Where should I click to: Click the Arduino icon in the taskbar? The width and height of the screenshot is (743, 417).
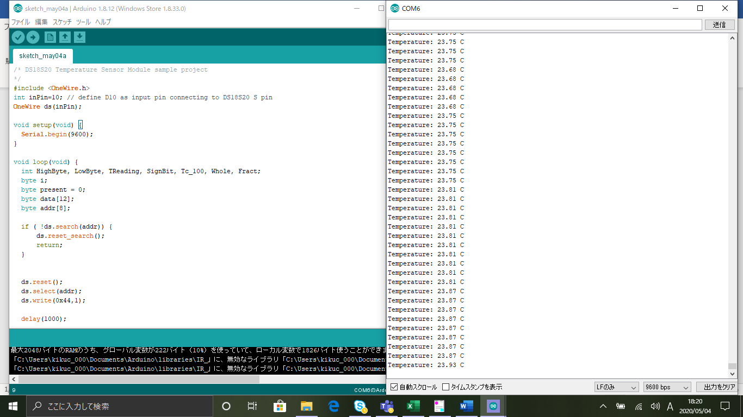click(493, 406)
